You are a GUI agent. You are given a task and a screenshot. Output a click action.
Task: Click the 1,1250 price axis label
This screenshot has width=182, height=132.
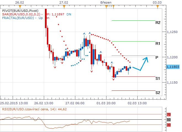(172, 32)
